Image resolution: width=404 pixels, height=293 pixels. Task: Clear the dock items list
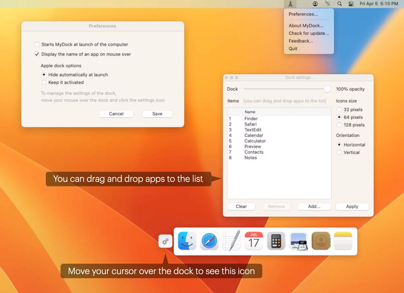[241, 206]
